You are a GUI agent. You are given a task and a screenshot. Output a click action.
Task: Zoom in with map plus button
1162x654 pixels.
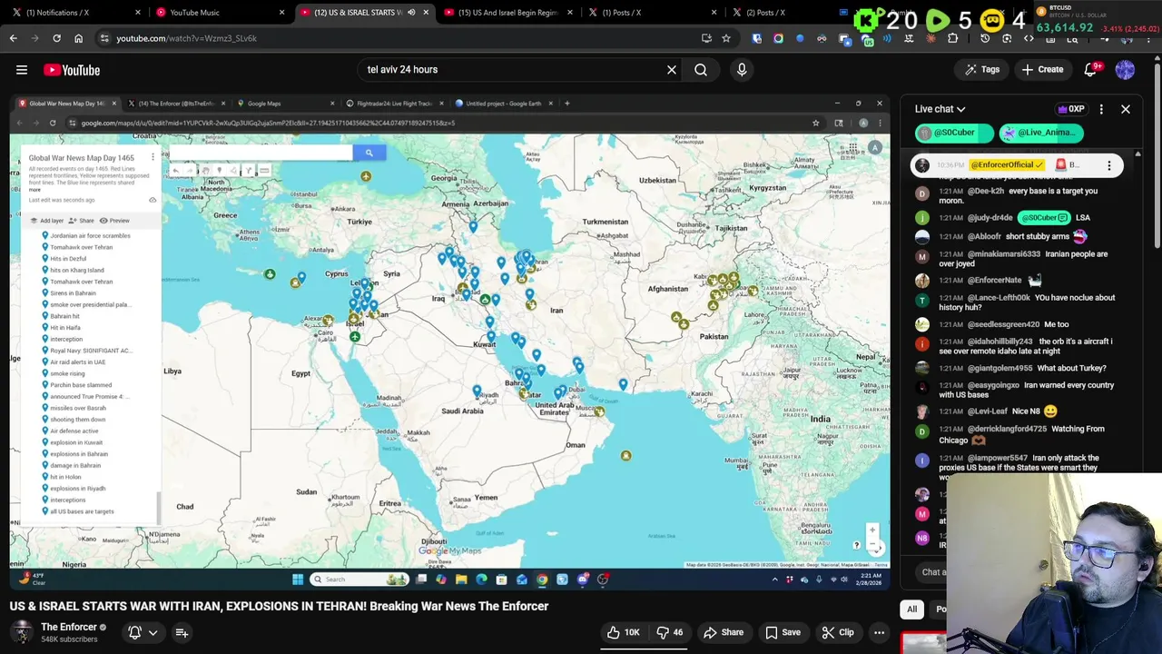pyautogui.click(x=872, y=530)
